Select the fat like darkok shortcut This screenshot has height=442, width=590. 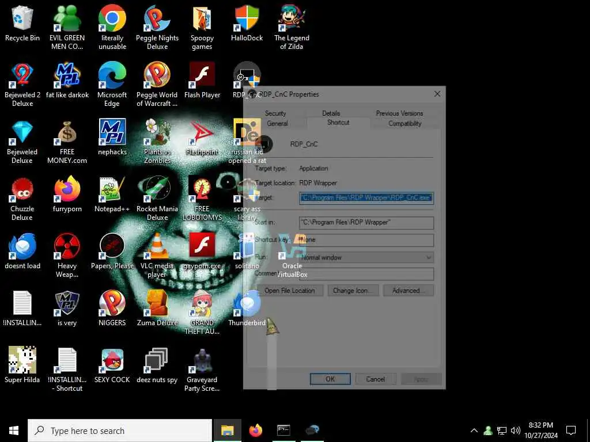(67, 81)
